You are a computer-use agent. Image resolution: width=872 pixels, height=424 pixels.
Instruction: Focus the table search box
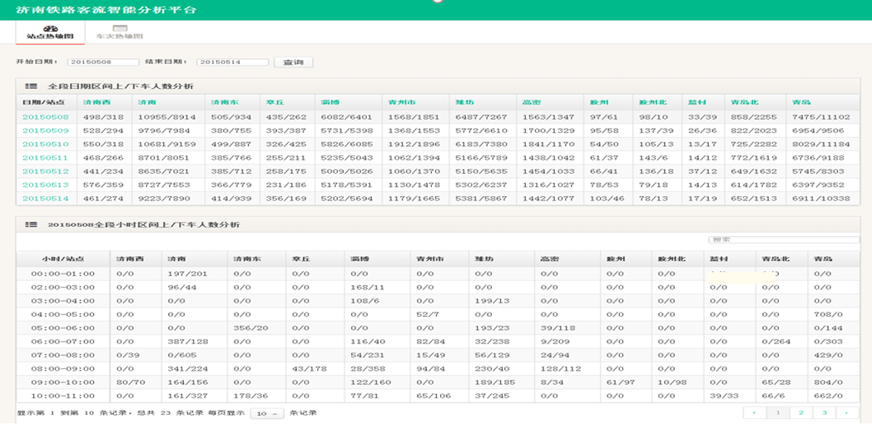coord(783,239)
